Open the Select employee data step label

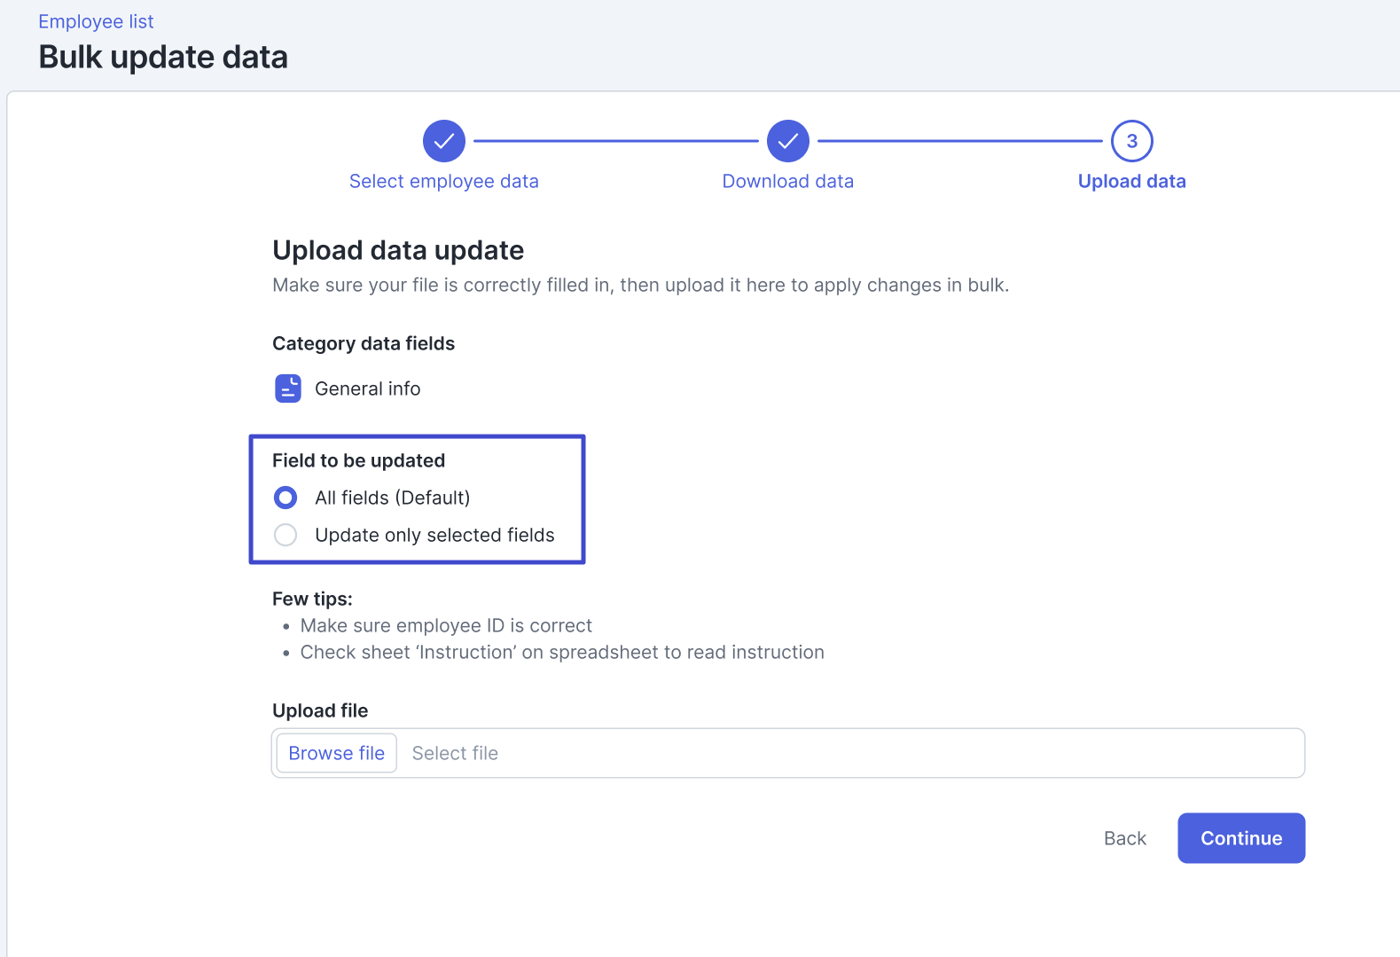(x=443, y=181)
